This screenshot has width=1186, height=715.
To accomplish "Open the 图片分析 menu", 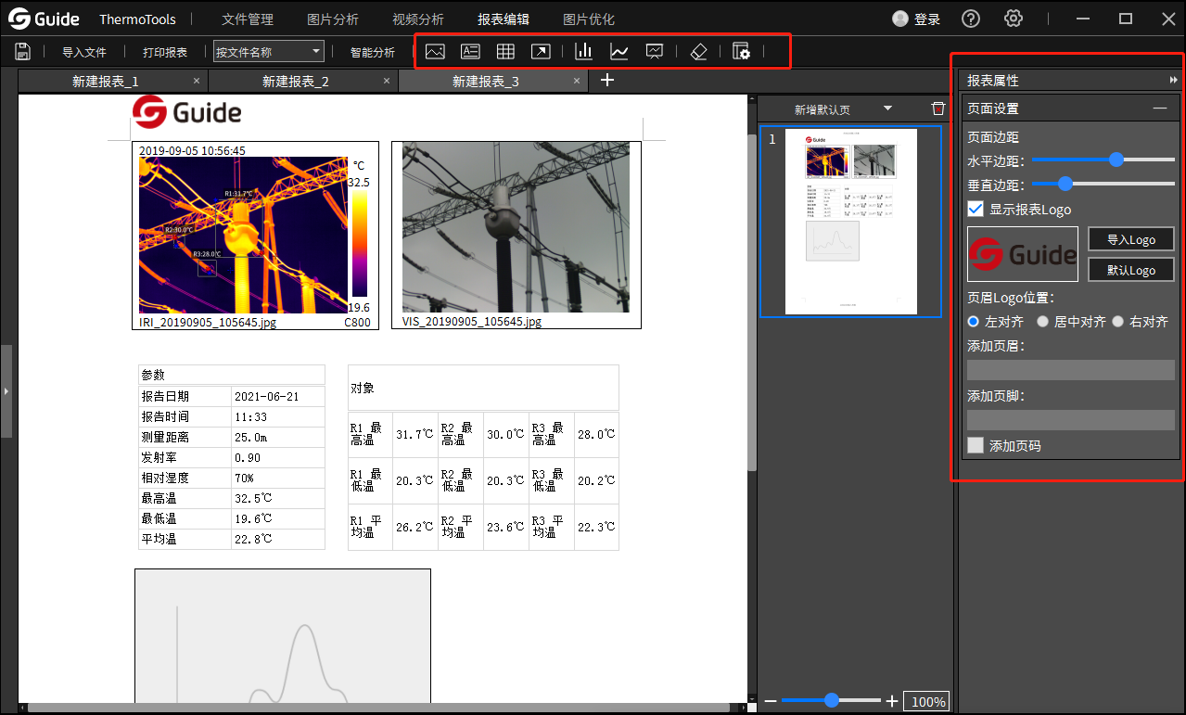I will point(333,19).
